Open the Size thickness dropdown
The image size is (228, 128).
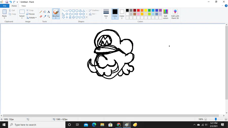[106, 14]
